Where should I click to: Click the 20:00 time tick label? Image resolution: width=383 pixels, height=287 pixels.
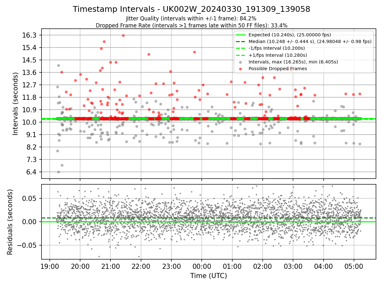[x=80, y=266]
